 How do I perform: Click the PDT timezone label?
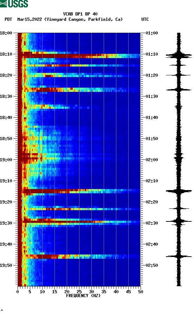pos(8,19)
